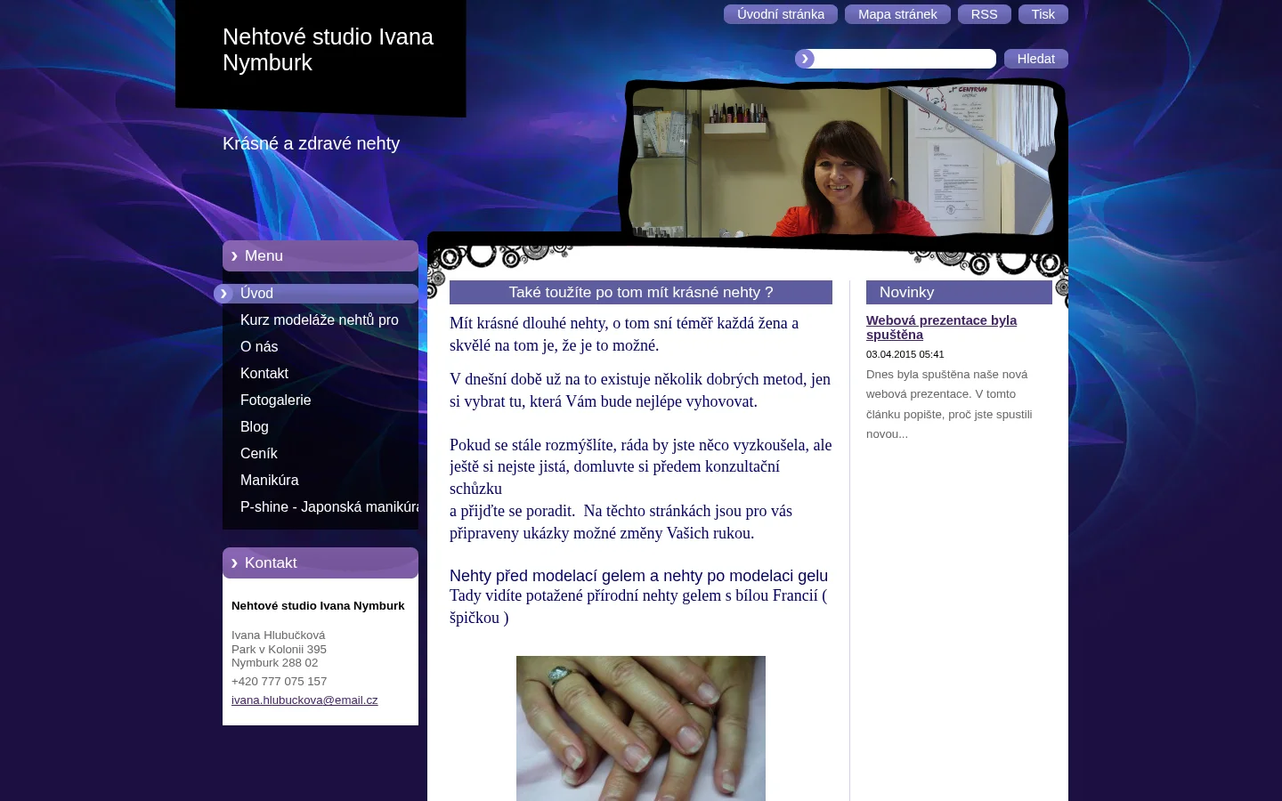This screenshot has height=801, width=1282.
Task: Click Tisk to print the page
Action: pos(1043,14)
